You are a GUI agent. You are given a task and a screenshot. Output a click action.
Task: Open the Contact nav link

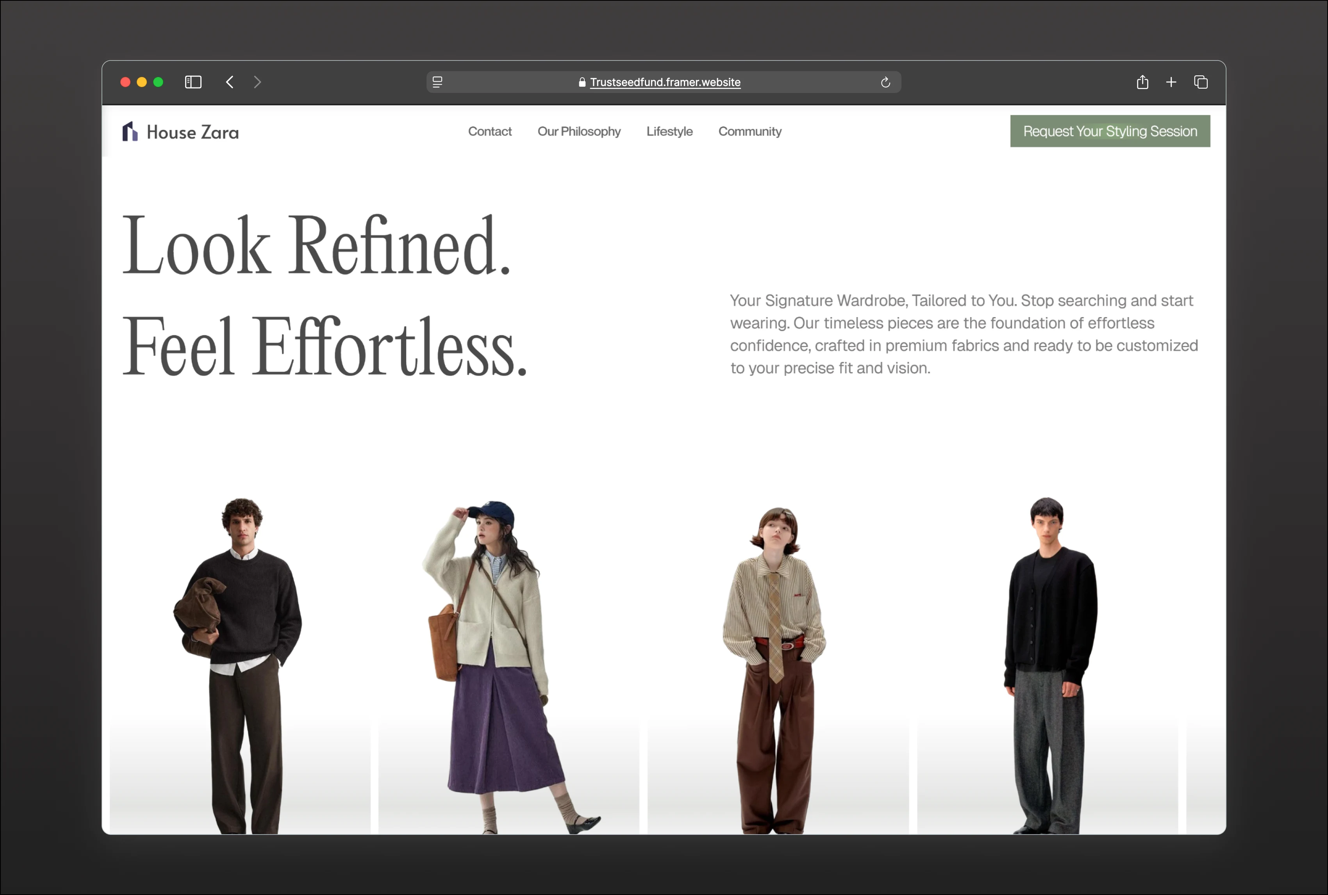[x=489, y=131]
